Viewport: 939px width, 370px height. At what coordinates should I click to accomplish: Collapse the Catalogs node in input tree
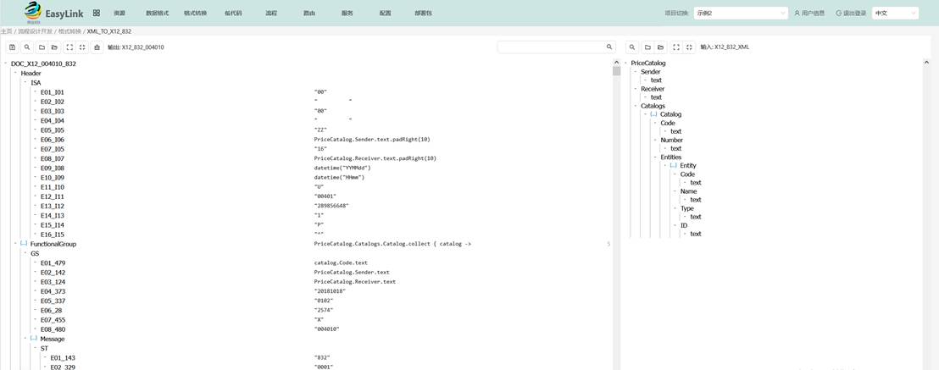[x=636, y=106]
